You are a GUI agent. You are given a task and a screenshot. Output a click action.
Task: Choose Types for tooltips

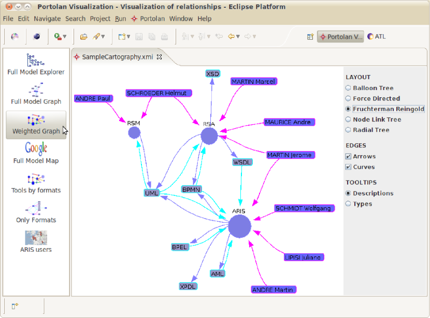point(349,204)
